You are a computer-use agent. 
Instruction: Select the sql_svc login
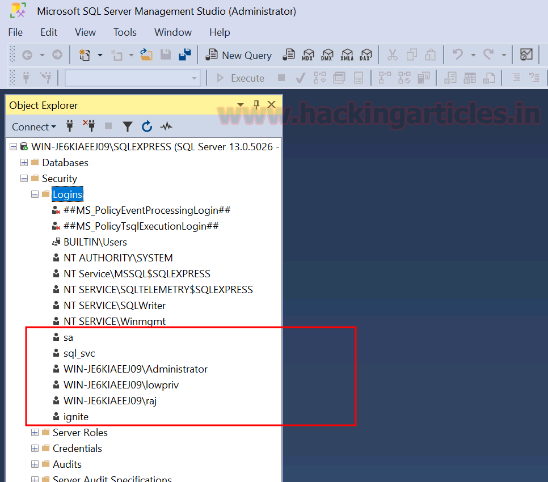tap(79, 353)
